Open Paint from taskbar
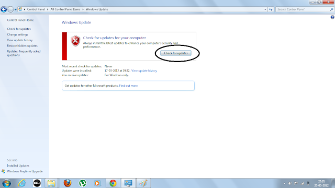335x188 pixels. [x=143, y=183]
